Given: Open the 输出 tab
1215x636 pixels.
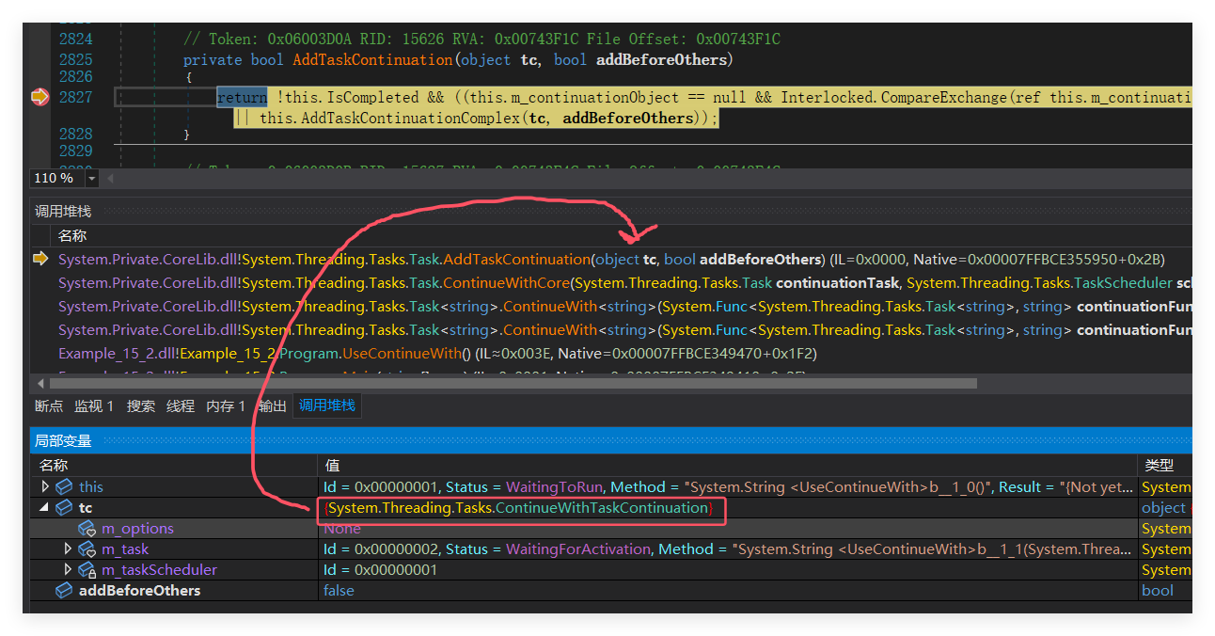Looking at the screenshot, I should point(273,406).
